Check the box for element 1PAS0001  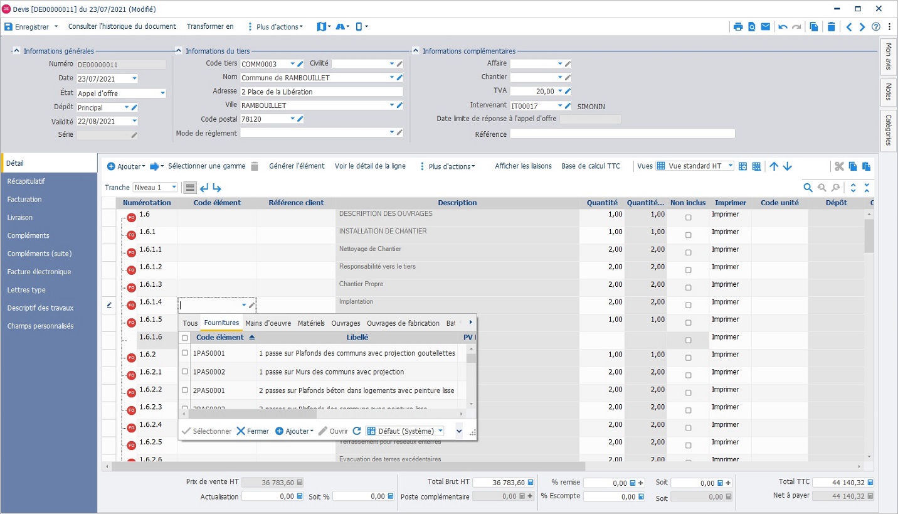tap(185, 353)
